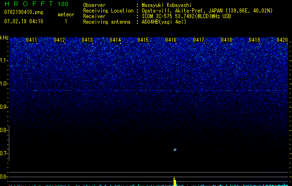Click the date stamp 07.02.19 04:10
This screenshot has height=186, width=292.
24,21
